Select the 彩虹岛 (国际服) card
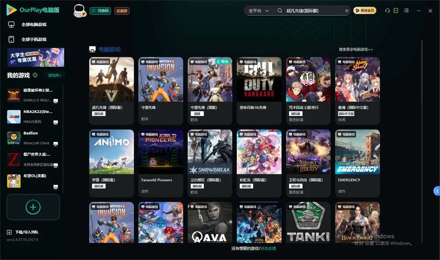Screen dimensions: 440x260 coord(259,163)
